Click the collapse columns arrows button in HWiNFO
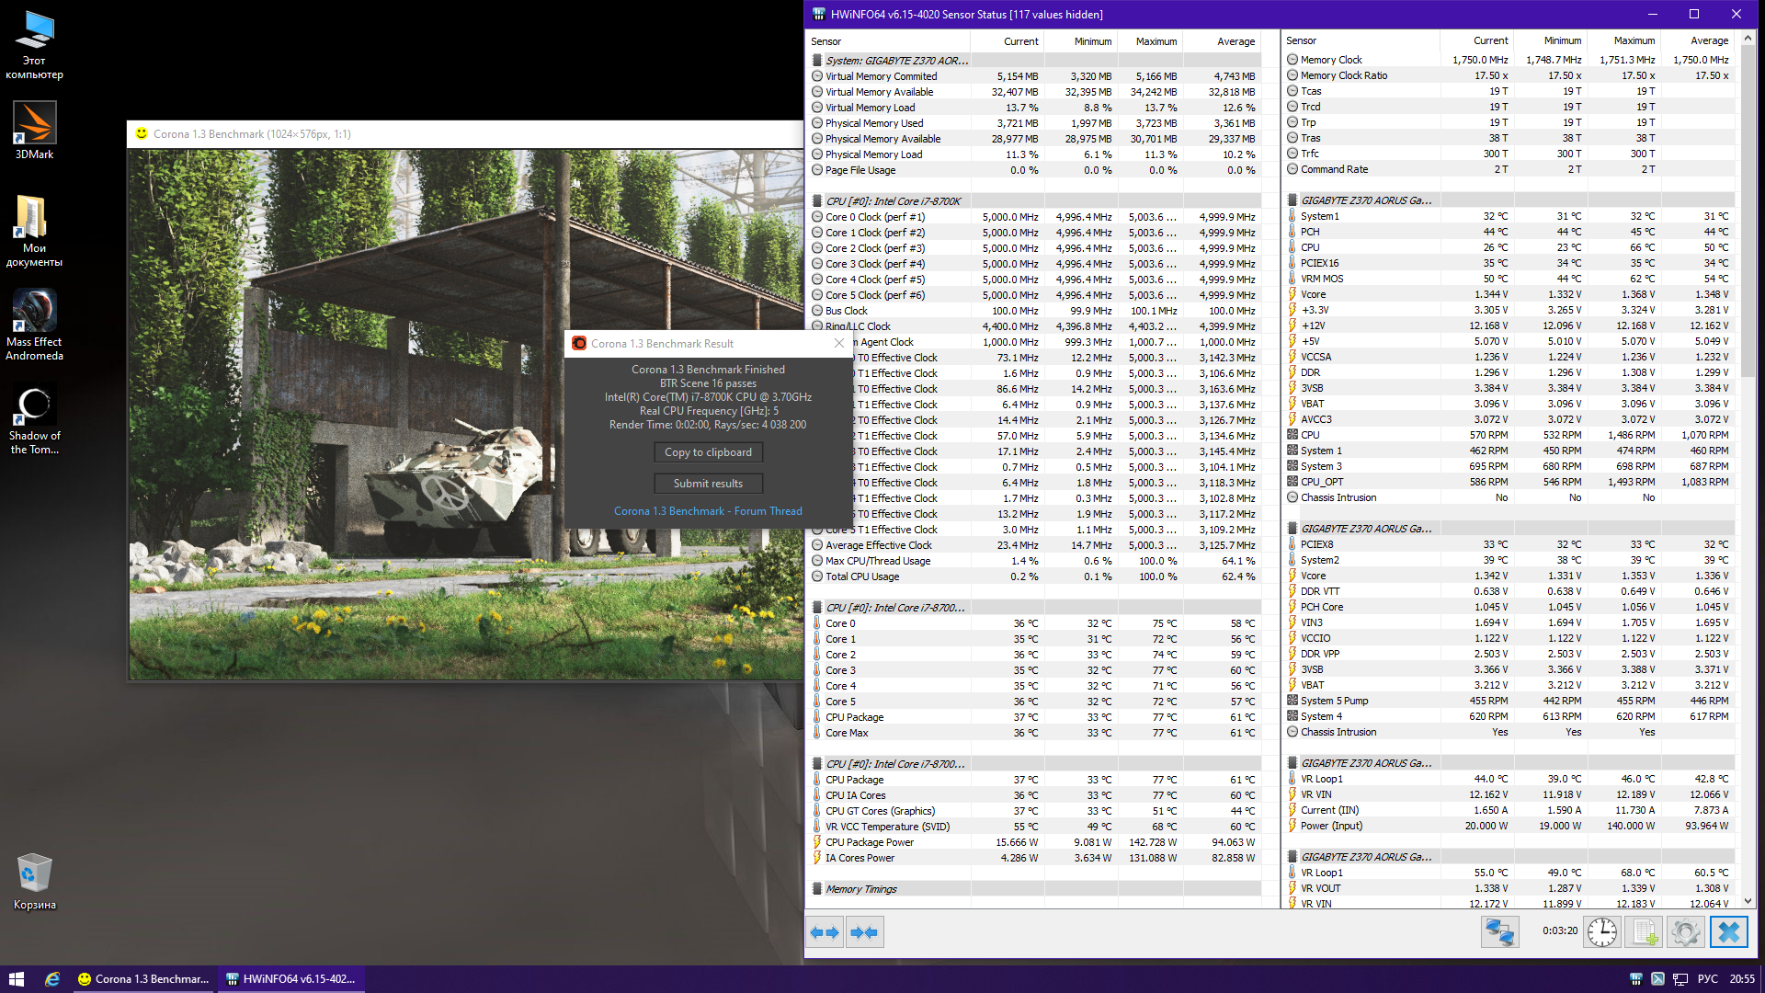Image resolution: width=1765 pixels, height=993 pixels. point(865,932)
